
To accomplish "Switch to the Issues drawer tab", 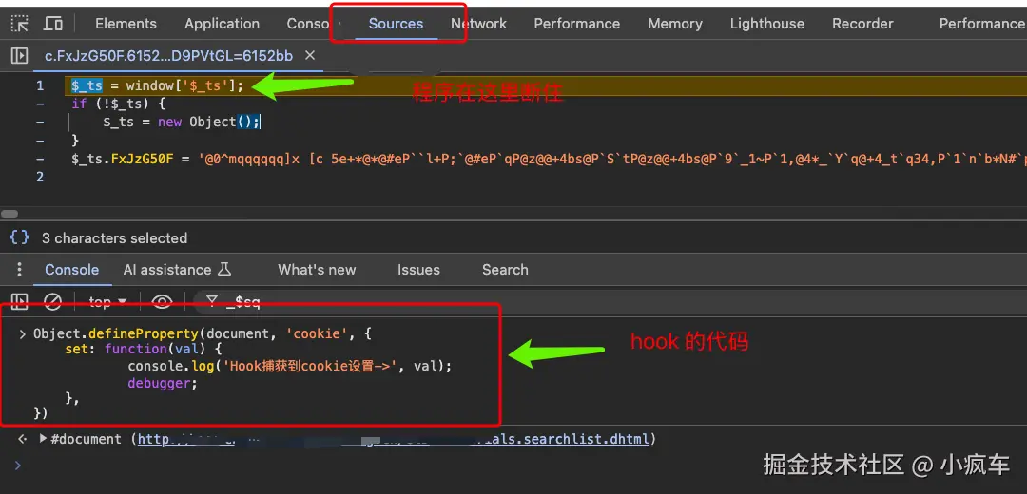I will tap(418, 270).
